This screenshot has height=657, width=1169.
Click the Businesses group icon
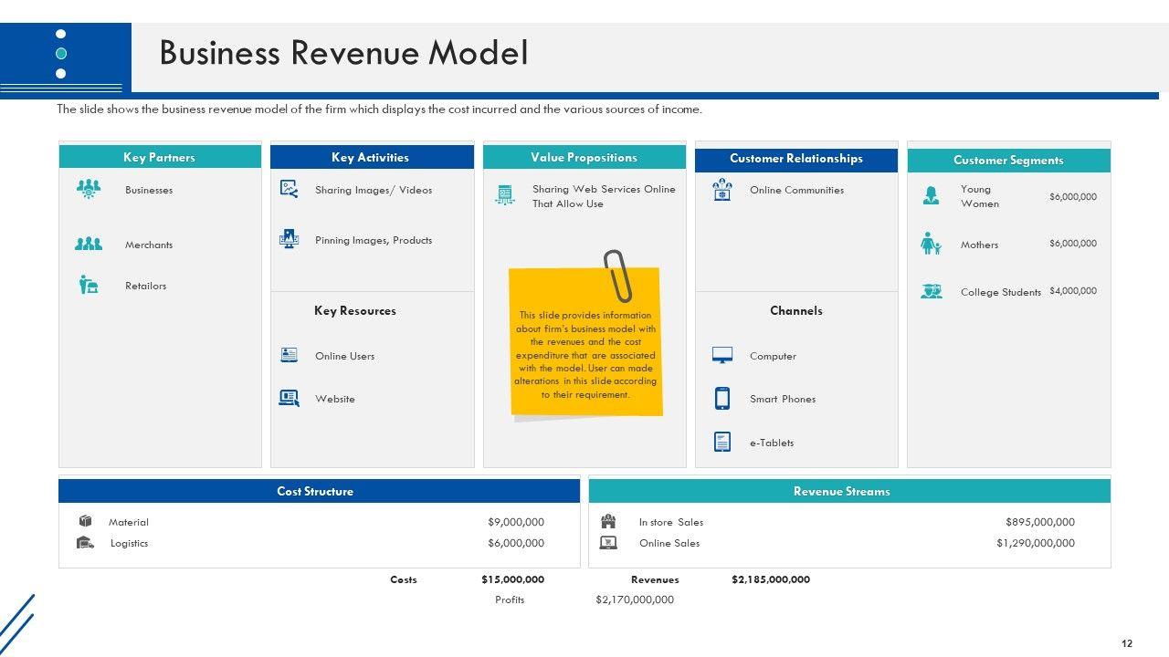89,189
